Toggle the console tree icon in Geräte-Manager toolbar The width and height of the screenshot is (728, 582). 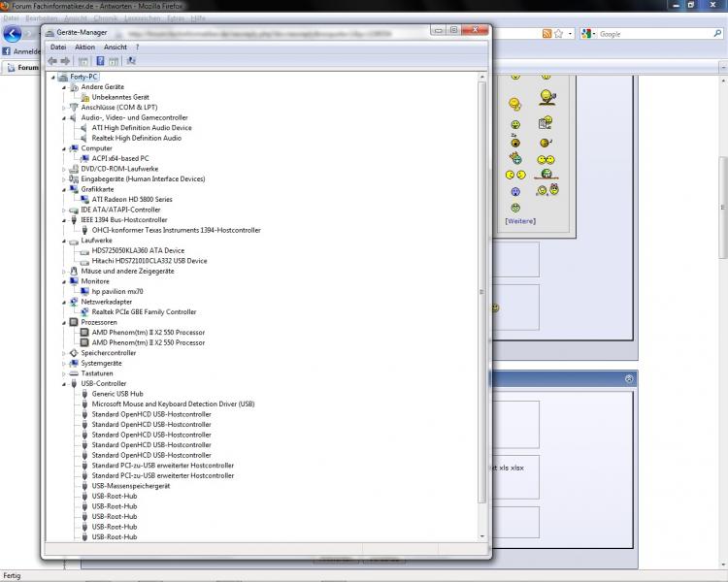pos(83,61)
